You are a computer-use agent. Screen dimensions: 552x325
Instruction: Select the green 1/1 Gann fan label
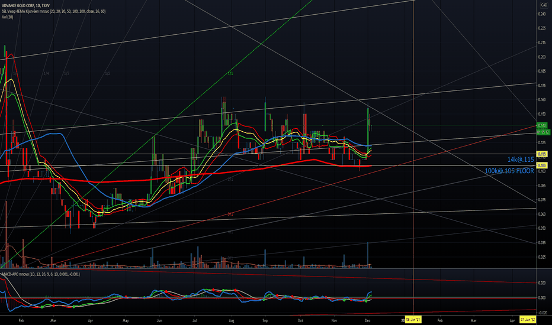(x=230, y=74)
